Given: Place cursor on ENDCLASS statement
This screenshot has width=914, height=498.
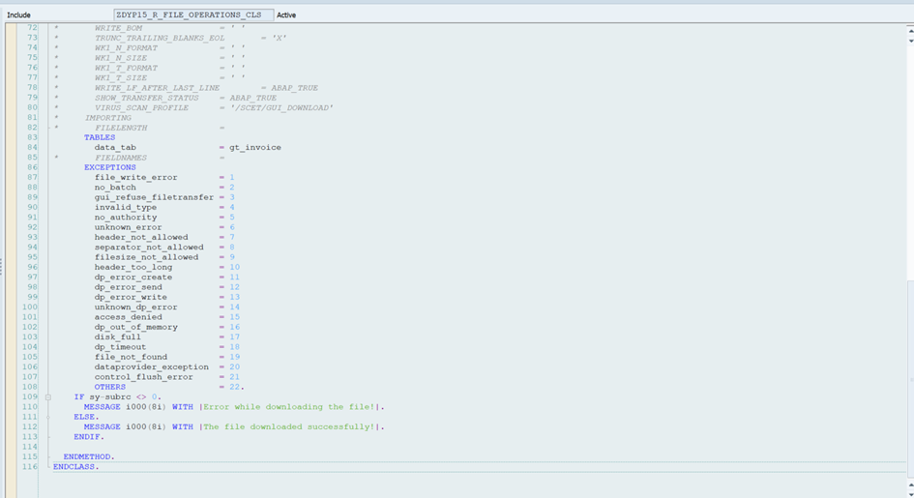Looking at the screenshot, I should coord(75,466).
